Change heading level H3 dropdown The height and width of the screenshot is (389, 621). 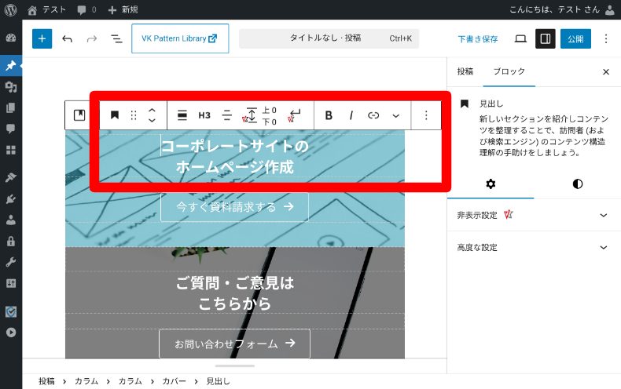[x=204, y=115]
